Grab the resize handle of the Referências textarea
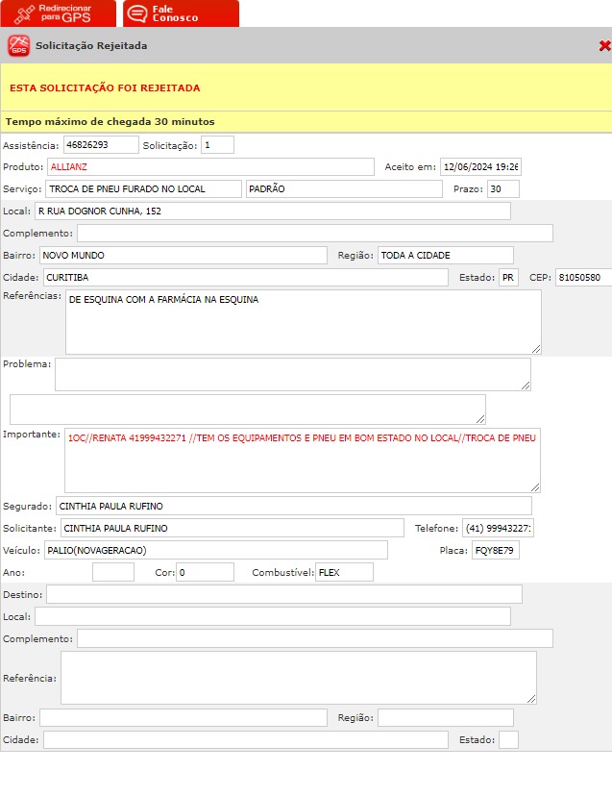Viewport: 612px width, 796px height. (x=535, y=348)
